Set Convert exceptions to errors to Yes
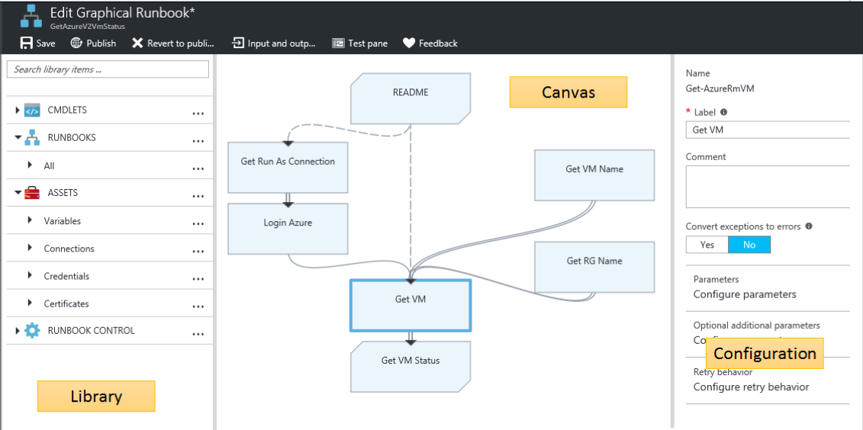 (x=707, y=245)
